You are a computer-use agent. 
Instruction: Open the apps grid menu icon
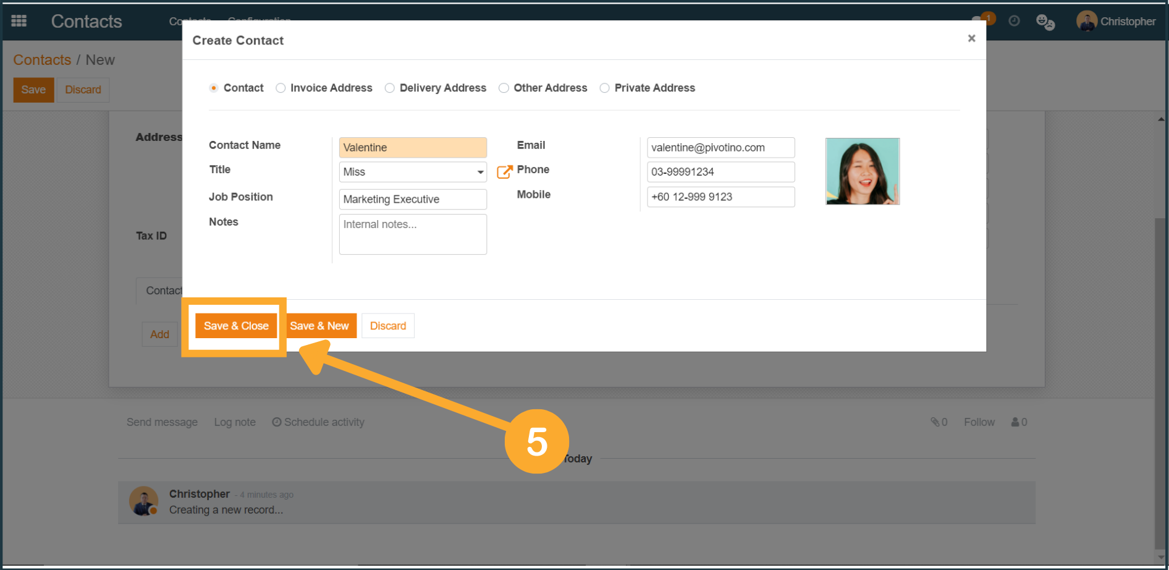(19, 21)
